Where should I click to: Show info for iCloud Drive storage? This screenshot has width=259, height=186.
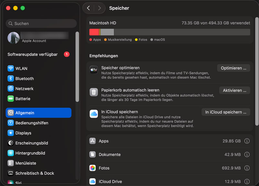[x=247, y=181]
